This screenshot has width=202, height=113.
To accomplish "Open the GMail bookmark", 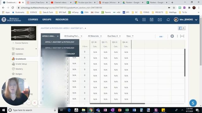I will click(x=95, y=12).
